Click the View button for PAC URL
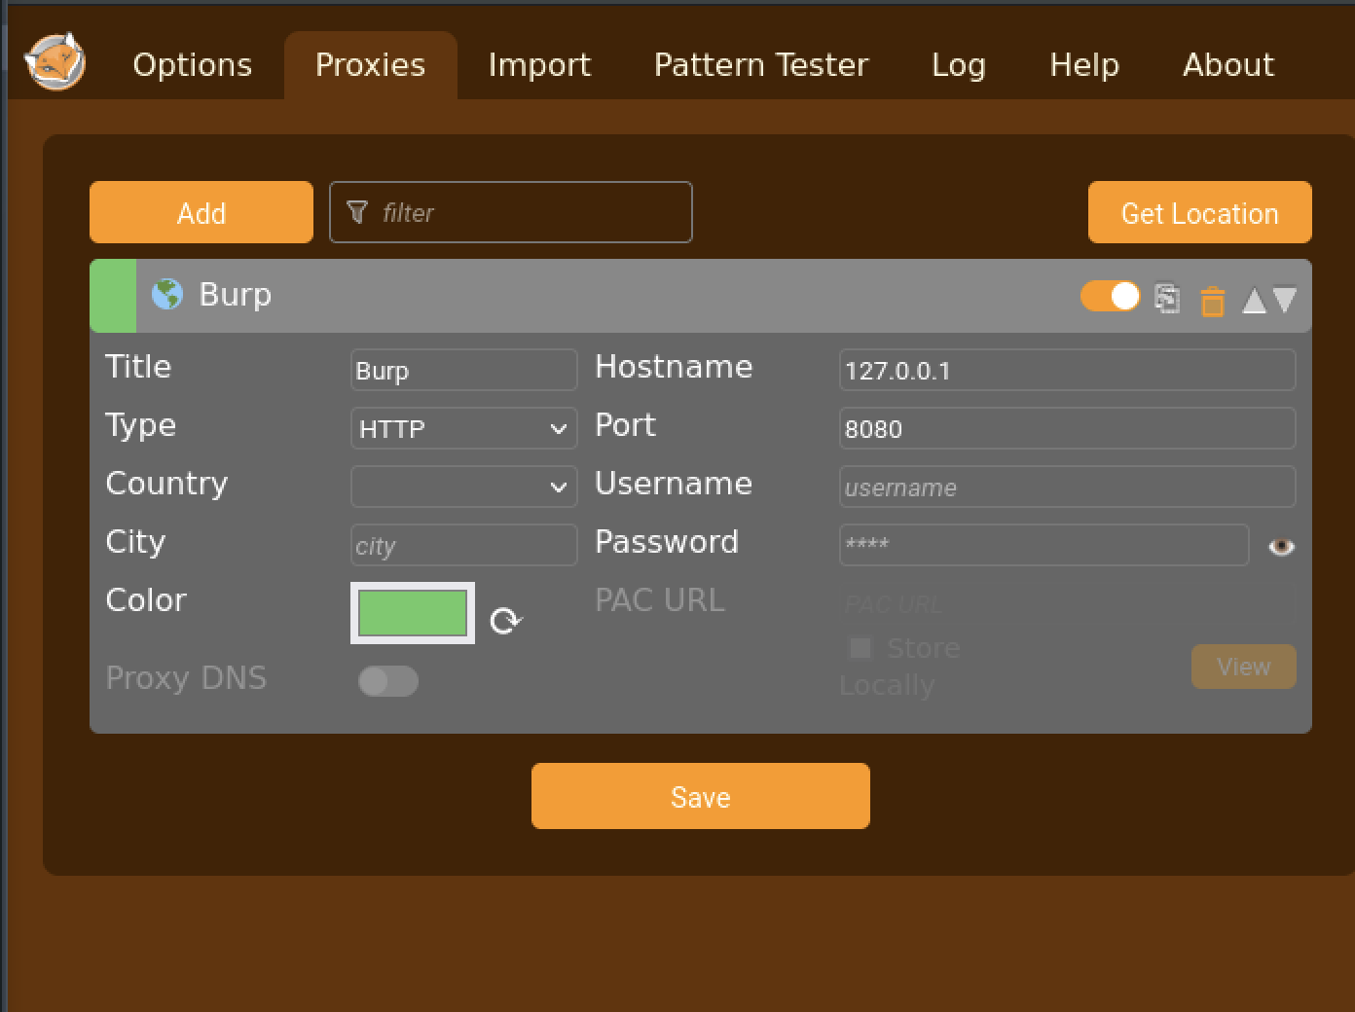 pyautogui.click(x=1244, y=667)
